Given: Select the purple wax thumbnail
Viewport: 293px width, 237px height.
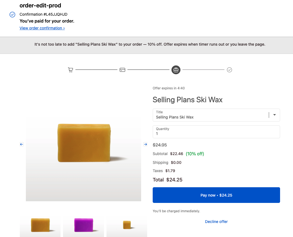Looking at the screenshot, I should click(x=83, y=225).
